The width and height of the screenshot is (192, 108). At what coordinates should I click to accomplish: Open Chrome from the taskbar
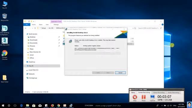58,105
